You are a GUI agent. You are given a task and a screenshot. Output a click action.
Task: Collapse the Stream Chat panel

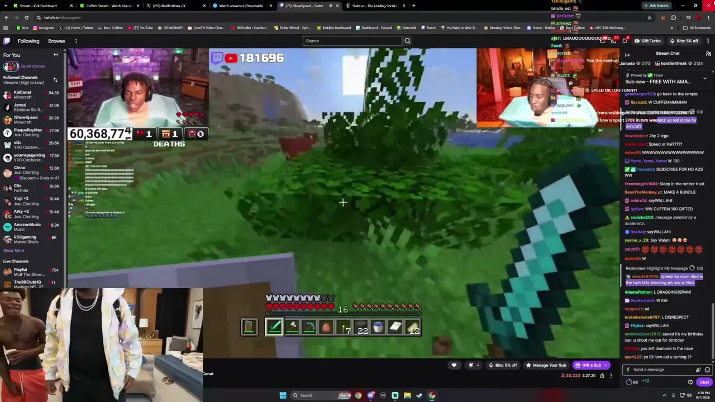pyautogui.click(x=627, y=55)
